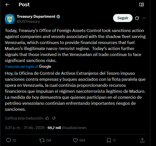
Task: Open the 66,7 mil Visualizaciones stats
Action: (x=67, y=128)
